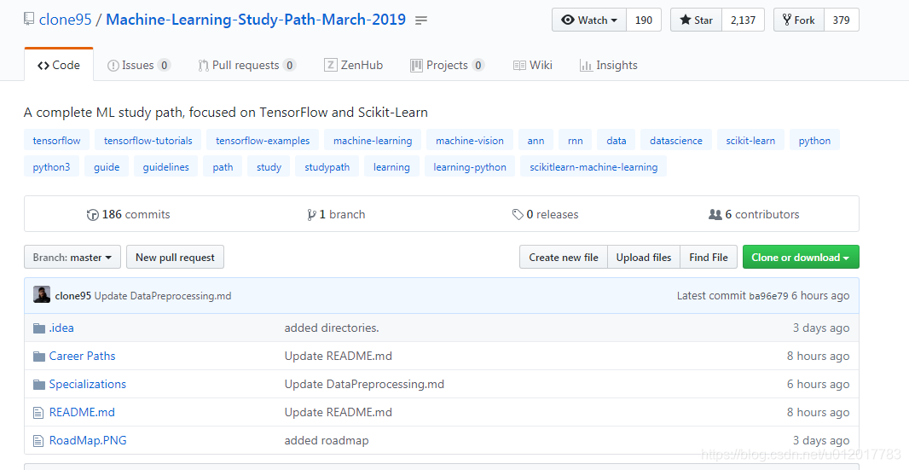Click the Create new file button
The image size is (909, 470).
tap(564, 257)
